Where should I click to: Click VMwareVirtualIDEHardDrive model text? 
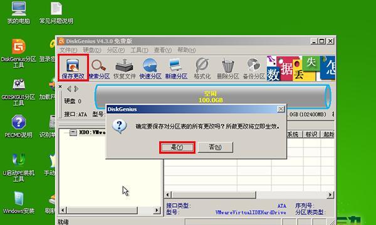[251, 212]
